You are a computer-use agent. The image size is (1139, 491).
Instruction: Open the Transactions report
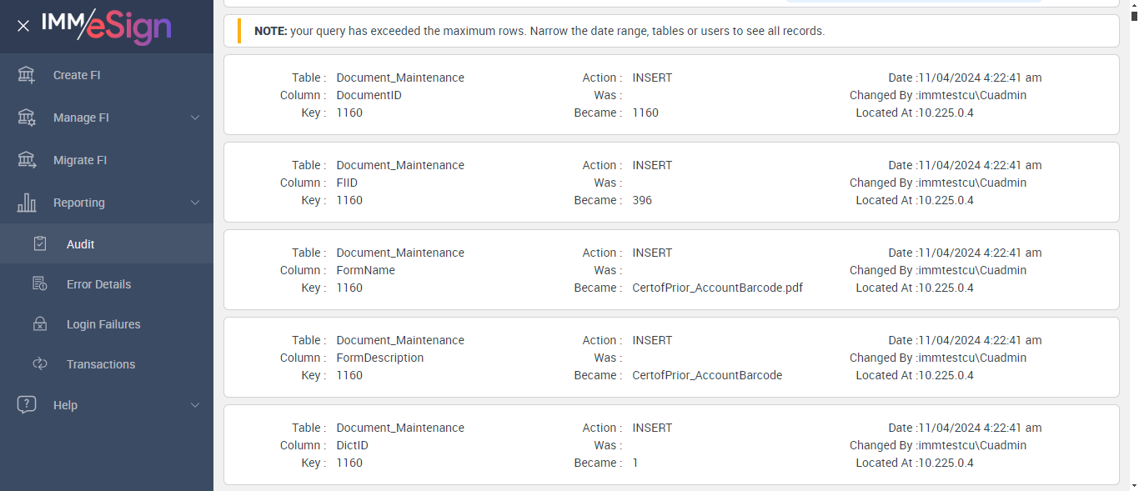[101, 364]
